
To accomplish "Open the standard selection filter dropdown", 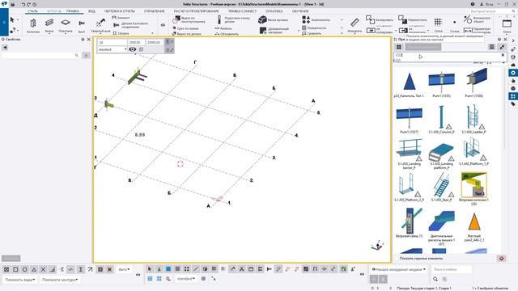I will [186, 279].
